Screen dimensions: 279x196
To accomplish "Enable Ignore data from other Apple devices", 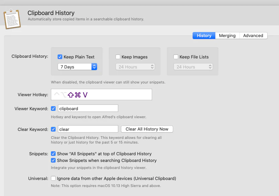I will [53, 178].
